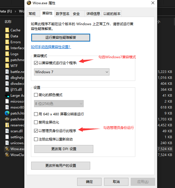Select the 兼容性 tab
The image size is (175, 188).
point(47,13)
